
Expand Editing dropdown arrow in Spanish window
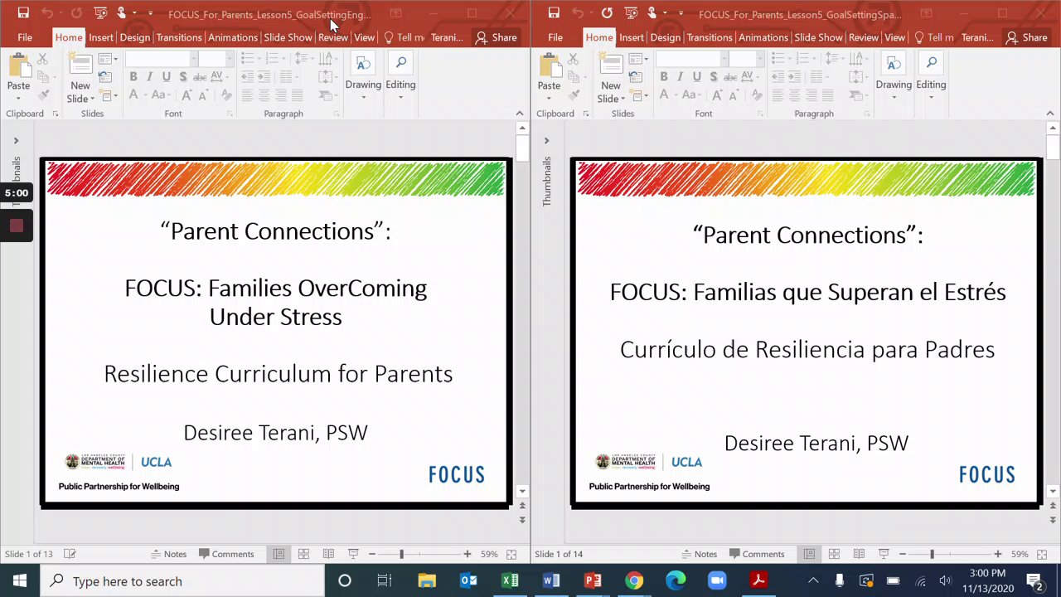click(x=931, y=97)
